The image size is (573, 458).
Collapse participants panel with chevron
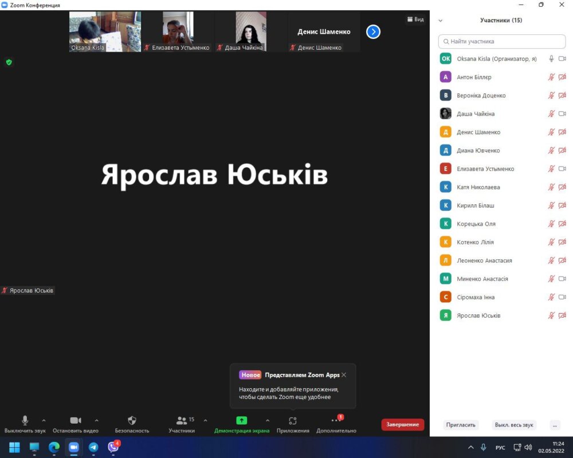pos(440,21)
